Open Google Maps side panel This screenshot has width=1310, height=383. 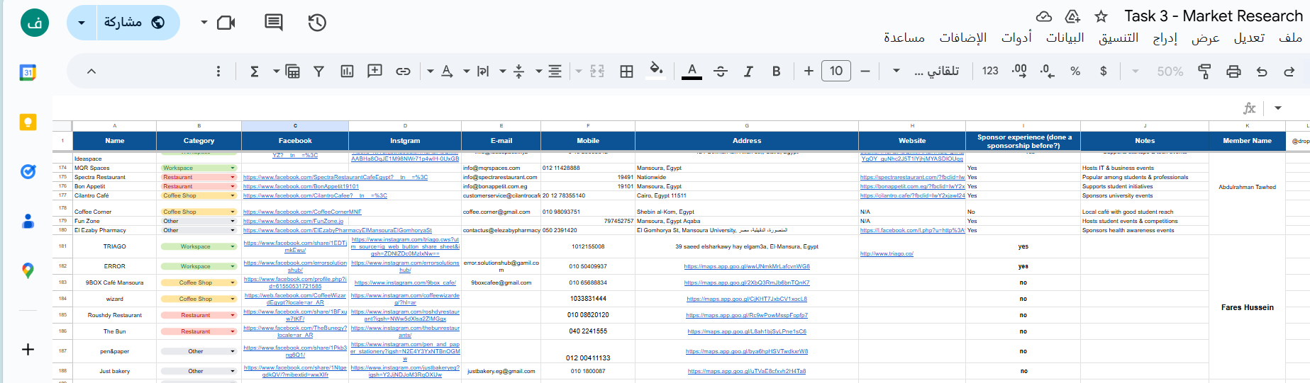click(28, 270)
